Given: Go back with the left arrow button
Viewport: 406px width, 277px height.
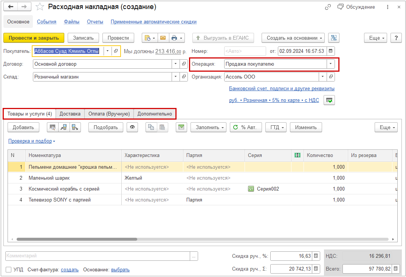Looking at the screenshot, I should [x=11, y=7].
